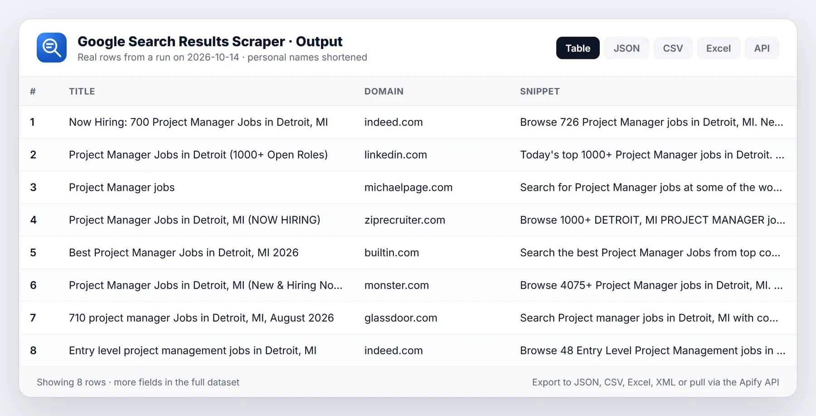Select title ending '(NOW HIRING)'
The width and height of the screenshot is (816, 416).
194,220
